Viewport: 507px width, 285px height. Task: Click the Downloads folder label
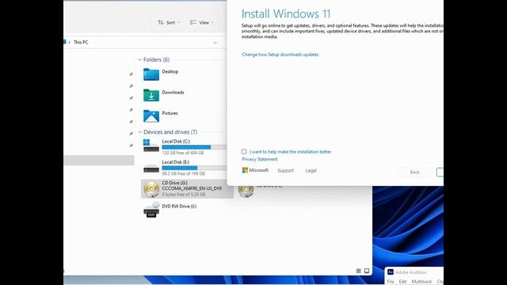(x=173, y=92)
